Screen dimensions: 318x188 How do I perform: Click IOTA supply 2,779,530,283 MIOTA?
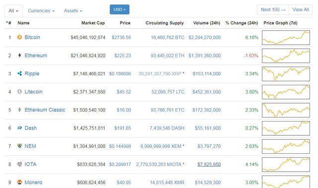pos(159,164)
